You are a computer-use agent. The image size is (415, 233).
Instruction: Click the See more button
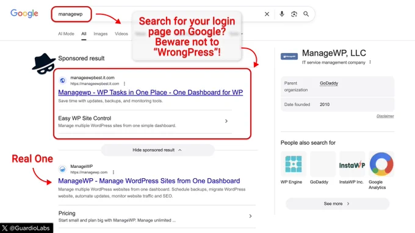pos(337,204)
